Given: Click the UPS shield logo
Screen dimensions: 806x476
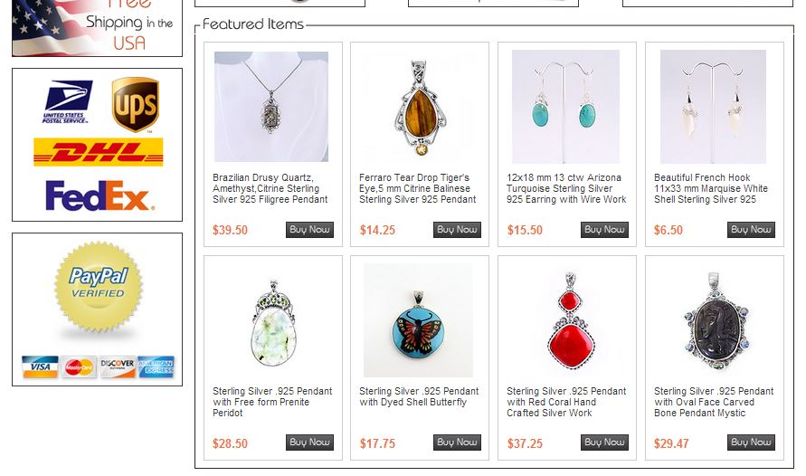Looking at the screenshot, I should 135,105.
